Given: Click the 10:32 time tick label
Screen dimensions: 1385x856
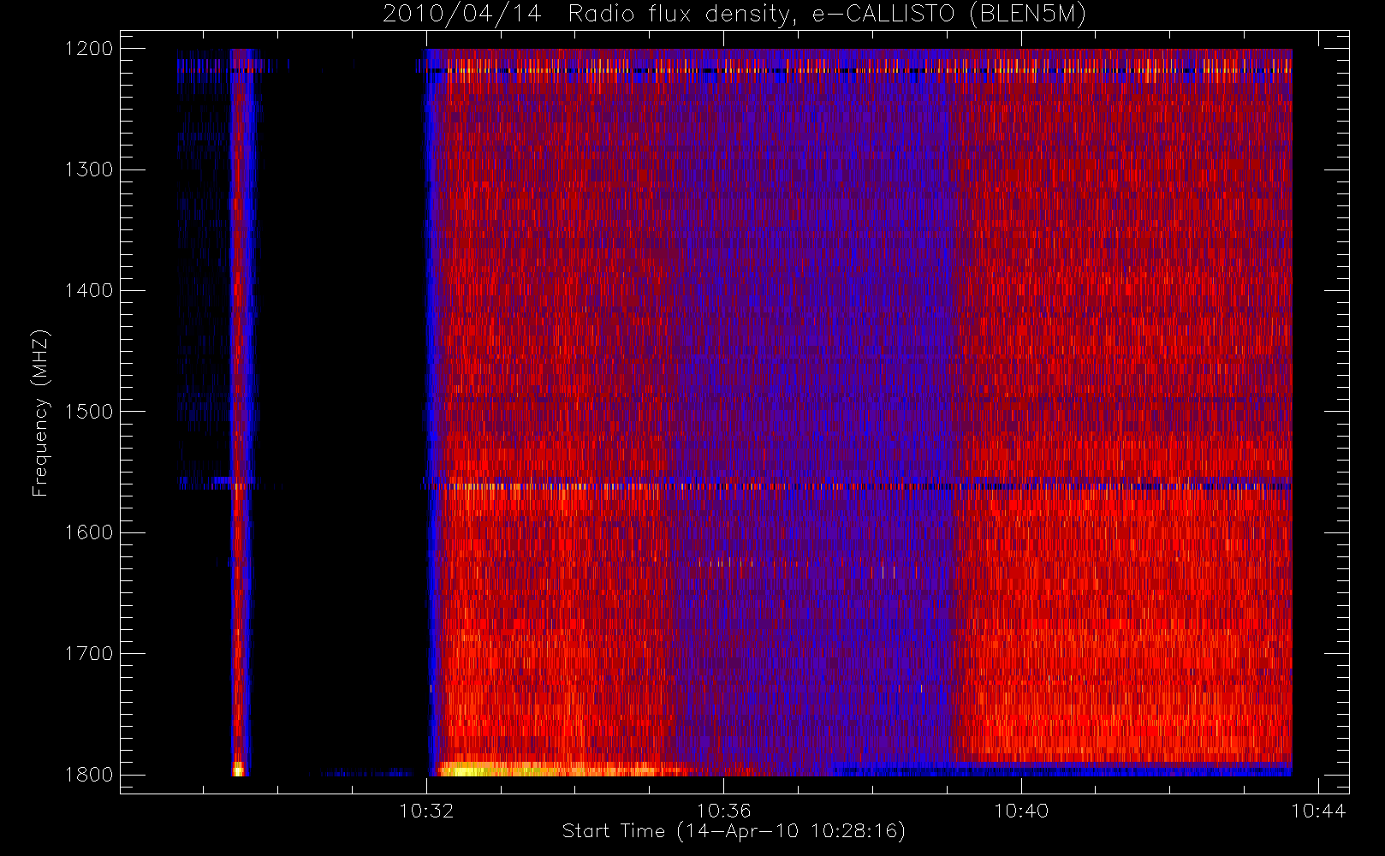Looking at the screenshot, I should pyautogui.click(x=426, y=811).
